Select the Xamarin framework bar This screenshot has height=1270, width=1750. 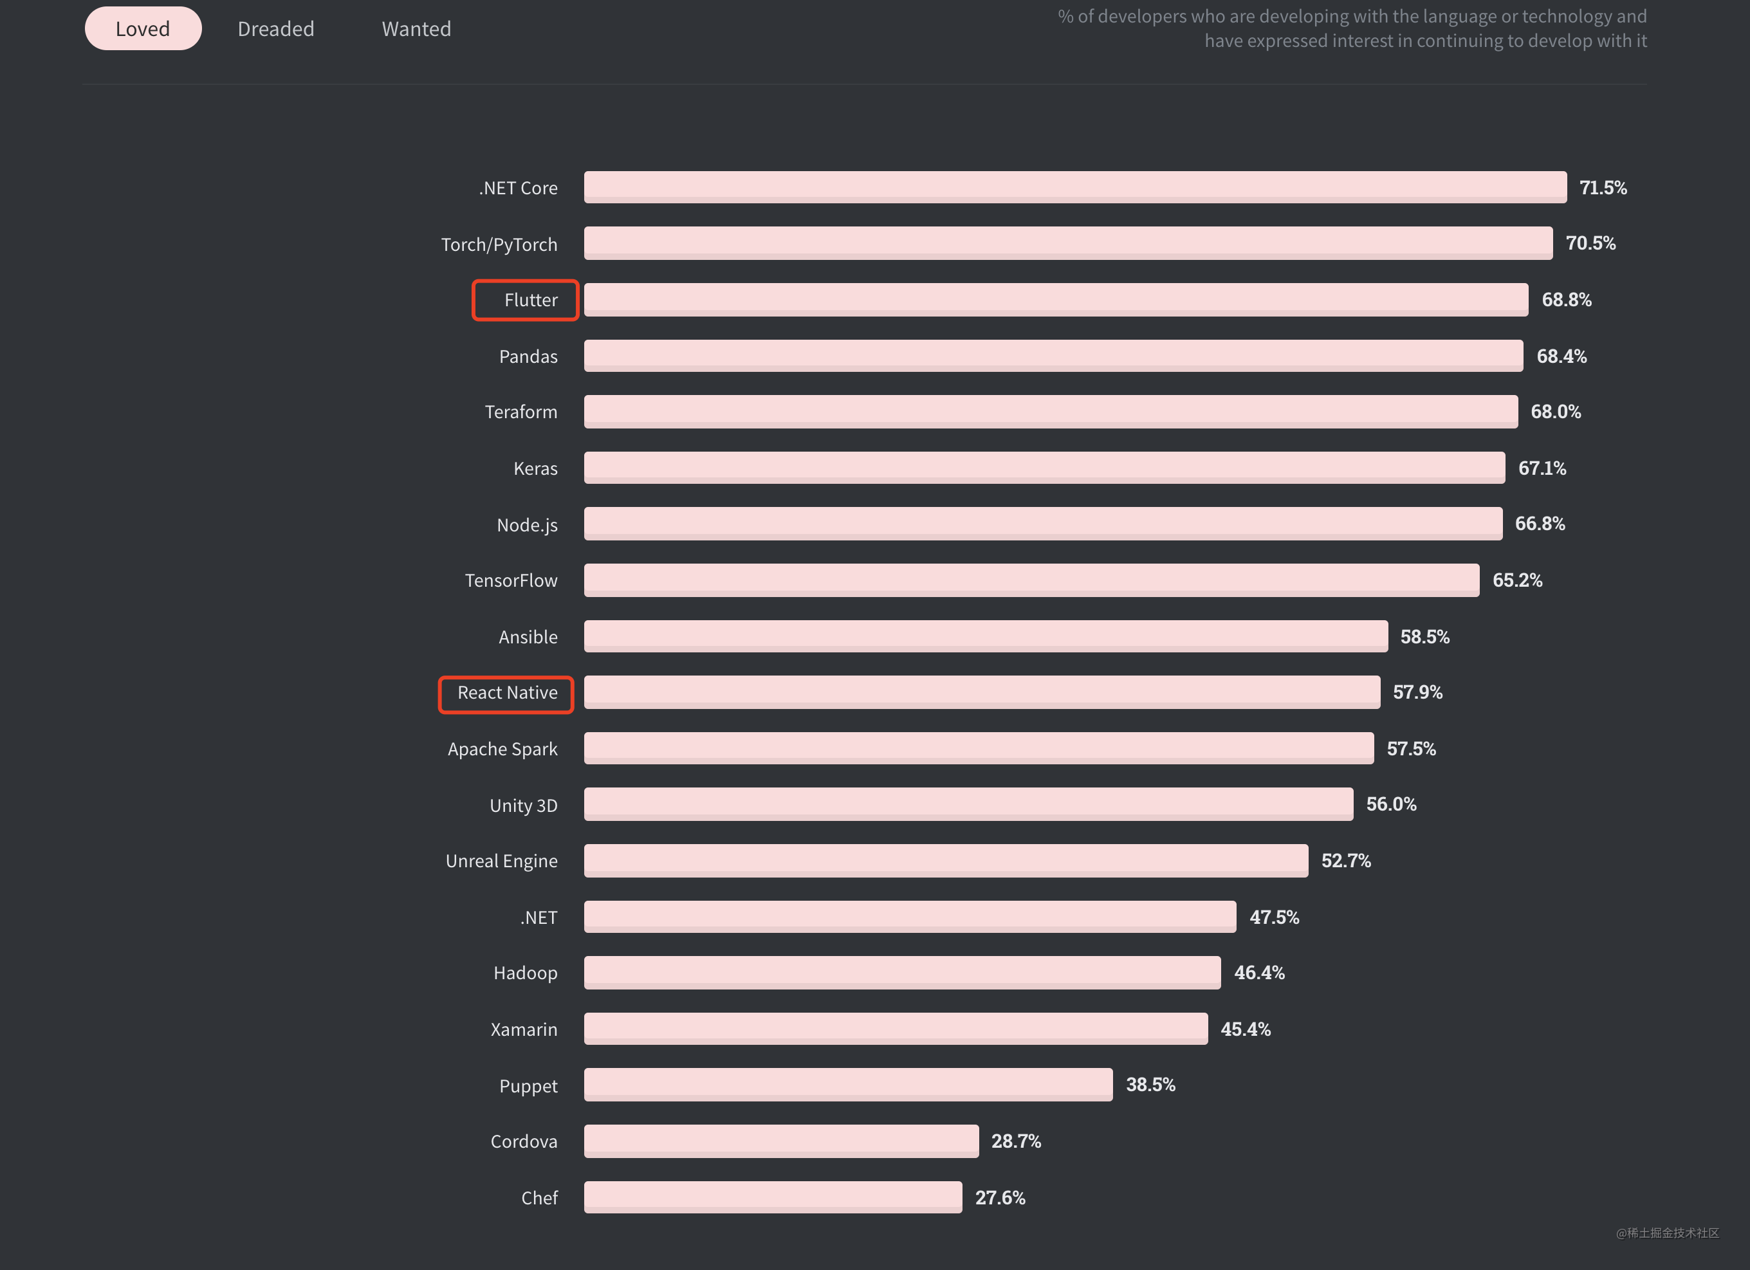point(898,1027)
